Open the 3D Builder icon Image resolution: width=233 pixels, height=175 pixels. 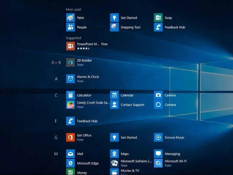(70, 62)
